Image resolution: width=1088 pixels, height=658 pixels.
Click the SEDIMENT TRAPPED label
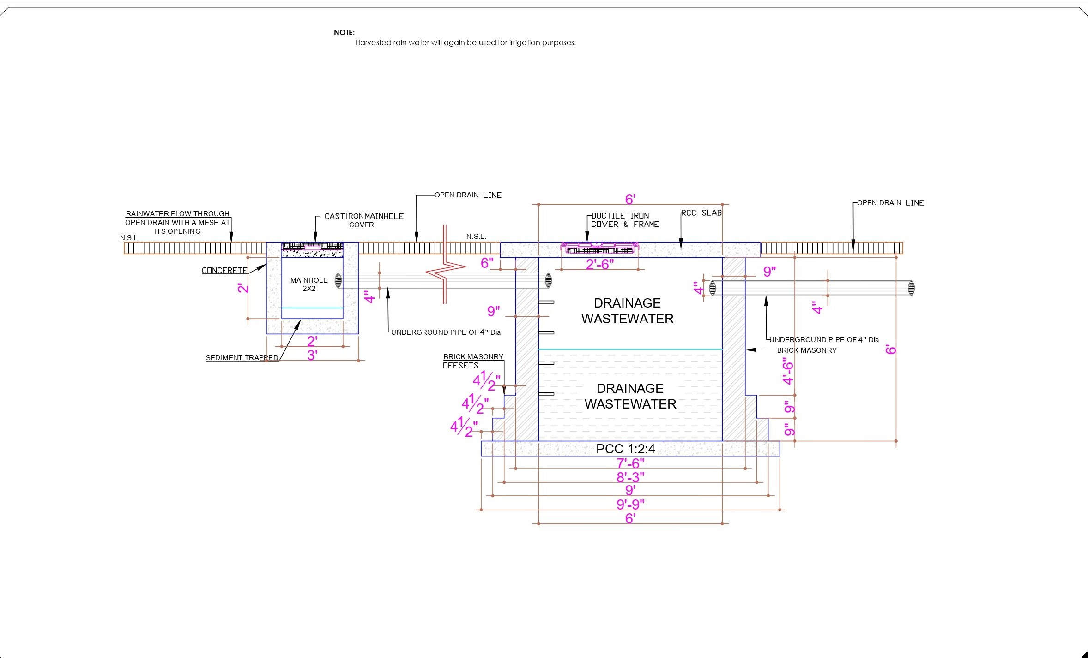coord(242,358)
